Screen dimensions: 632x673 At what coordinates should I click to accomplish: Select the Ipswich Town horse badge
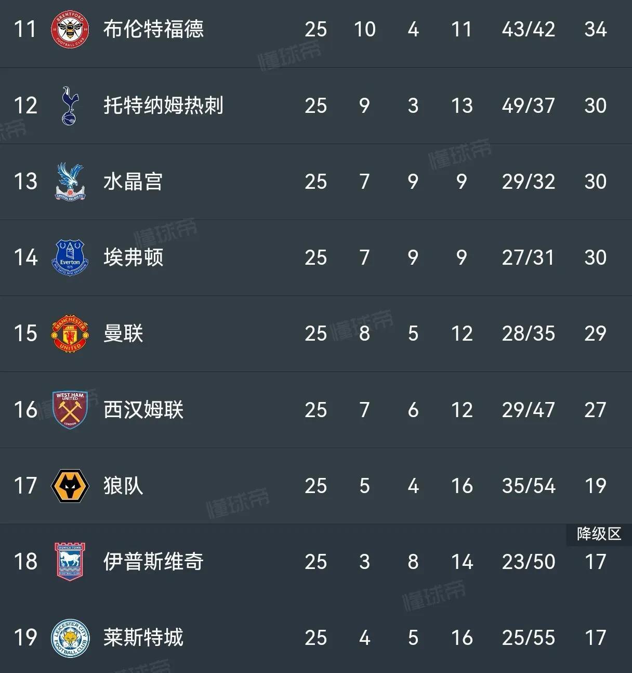coord(70,562)
